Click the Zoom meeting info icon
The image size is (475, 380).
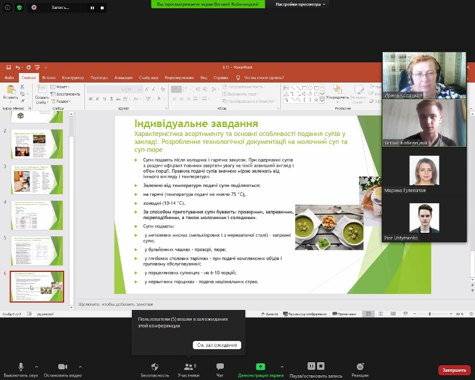(8, 8)
